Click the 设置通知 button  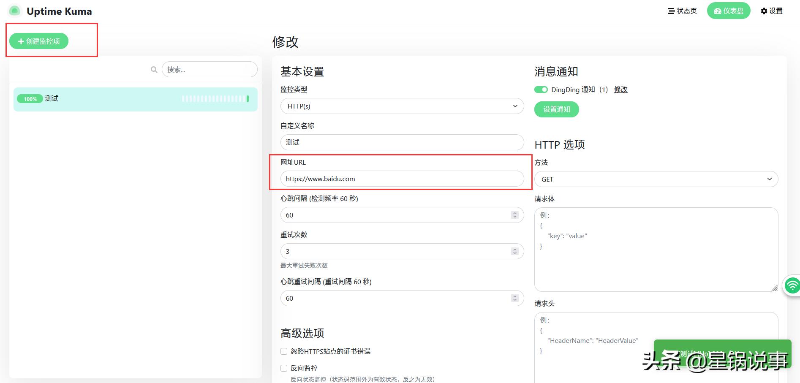click(556, 109)
